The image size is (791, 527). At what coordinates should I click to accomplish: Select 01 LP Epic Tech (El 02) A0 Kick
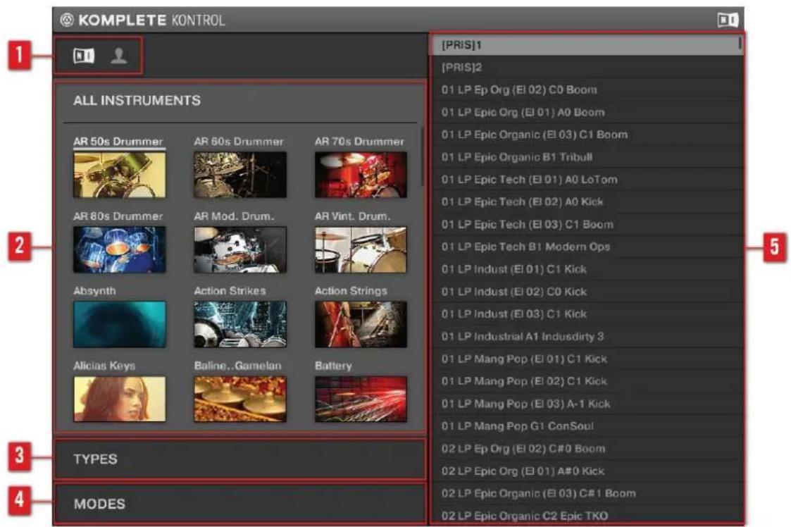(587, 202)
